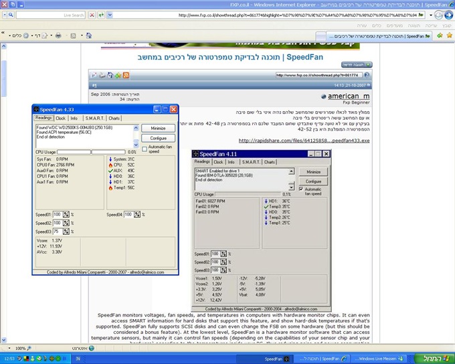Viewport: 455px width, 364px height.
Task: Click the Speed04 spinner arrows in SpeedFan 4.33
Action: (x=137, y=215)
